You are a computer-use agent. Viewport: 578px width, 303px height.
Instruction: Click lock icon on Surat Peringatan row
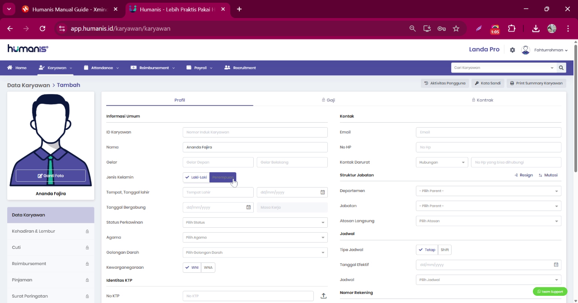coord(87,296)
